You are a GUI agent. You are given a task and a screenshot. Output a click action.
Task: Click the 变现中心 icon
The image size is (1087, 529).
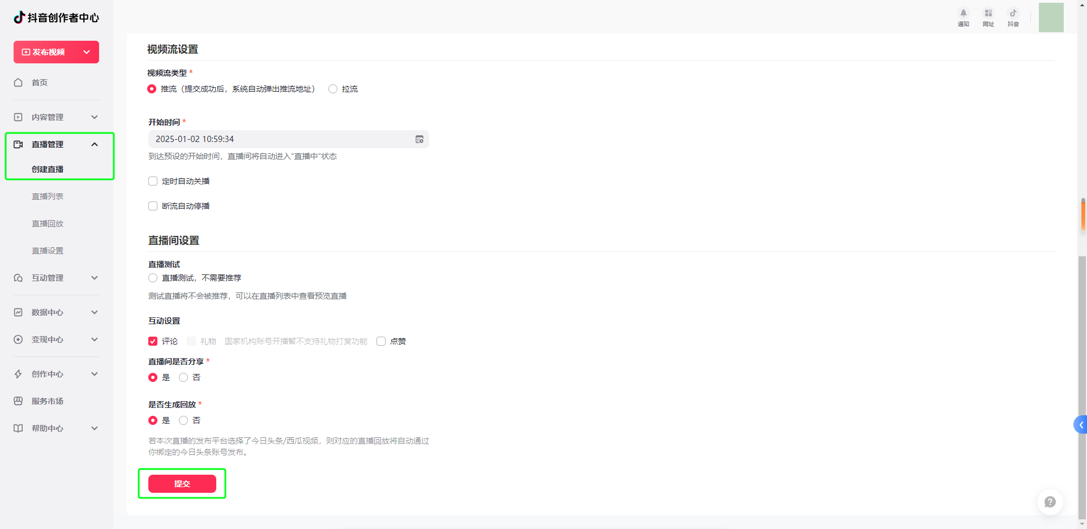tap(18, 339)
